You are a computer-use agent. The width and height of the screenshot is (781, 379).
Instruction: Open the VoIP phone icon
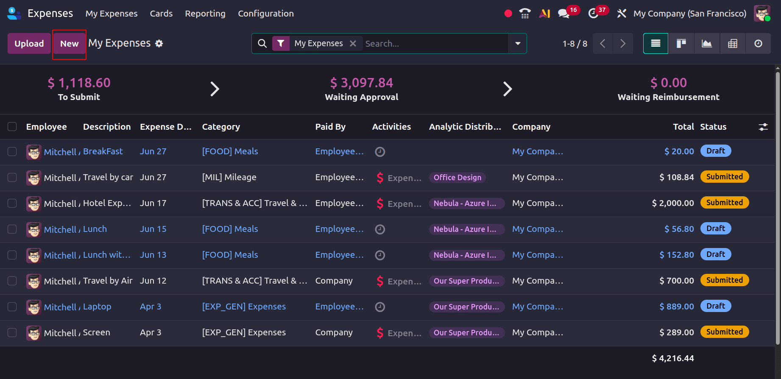[525, 14]
